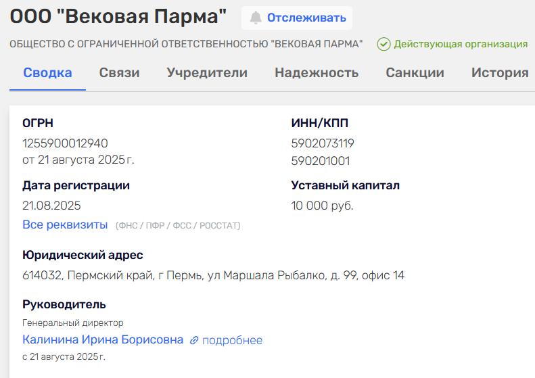Click the подробнее link

pos(232,340)
